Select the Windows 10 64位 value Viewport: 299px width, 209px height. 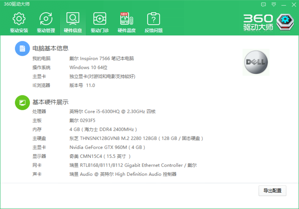(89, 67)
